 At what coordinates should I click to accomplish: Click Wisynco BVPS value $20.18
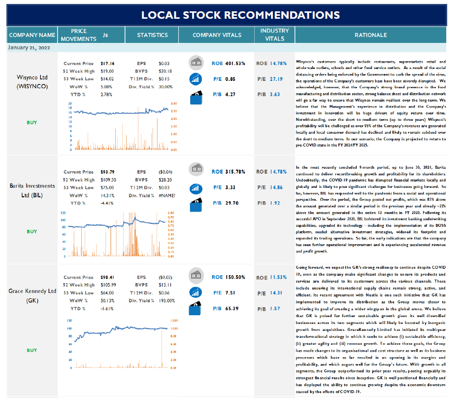(x=165, y=71)
